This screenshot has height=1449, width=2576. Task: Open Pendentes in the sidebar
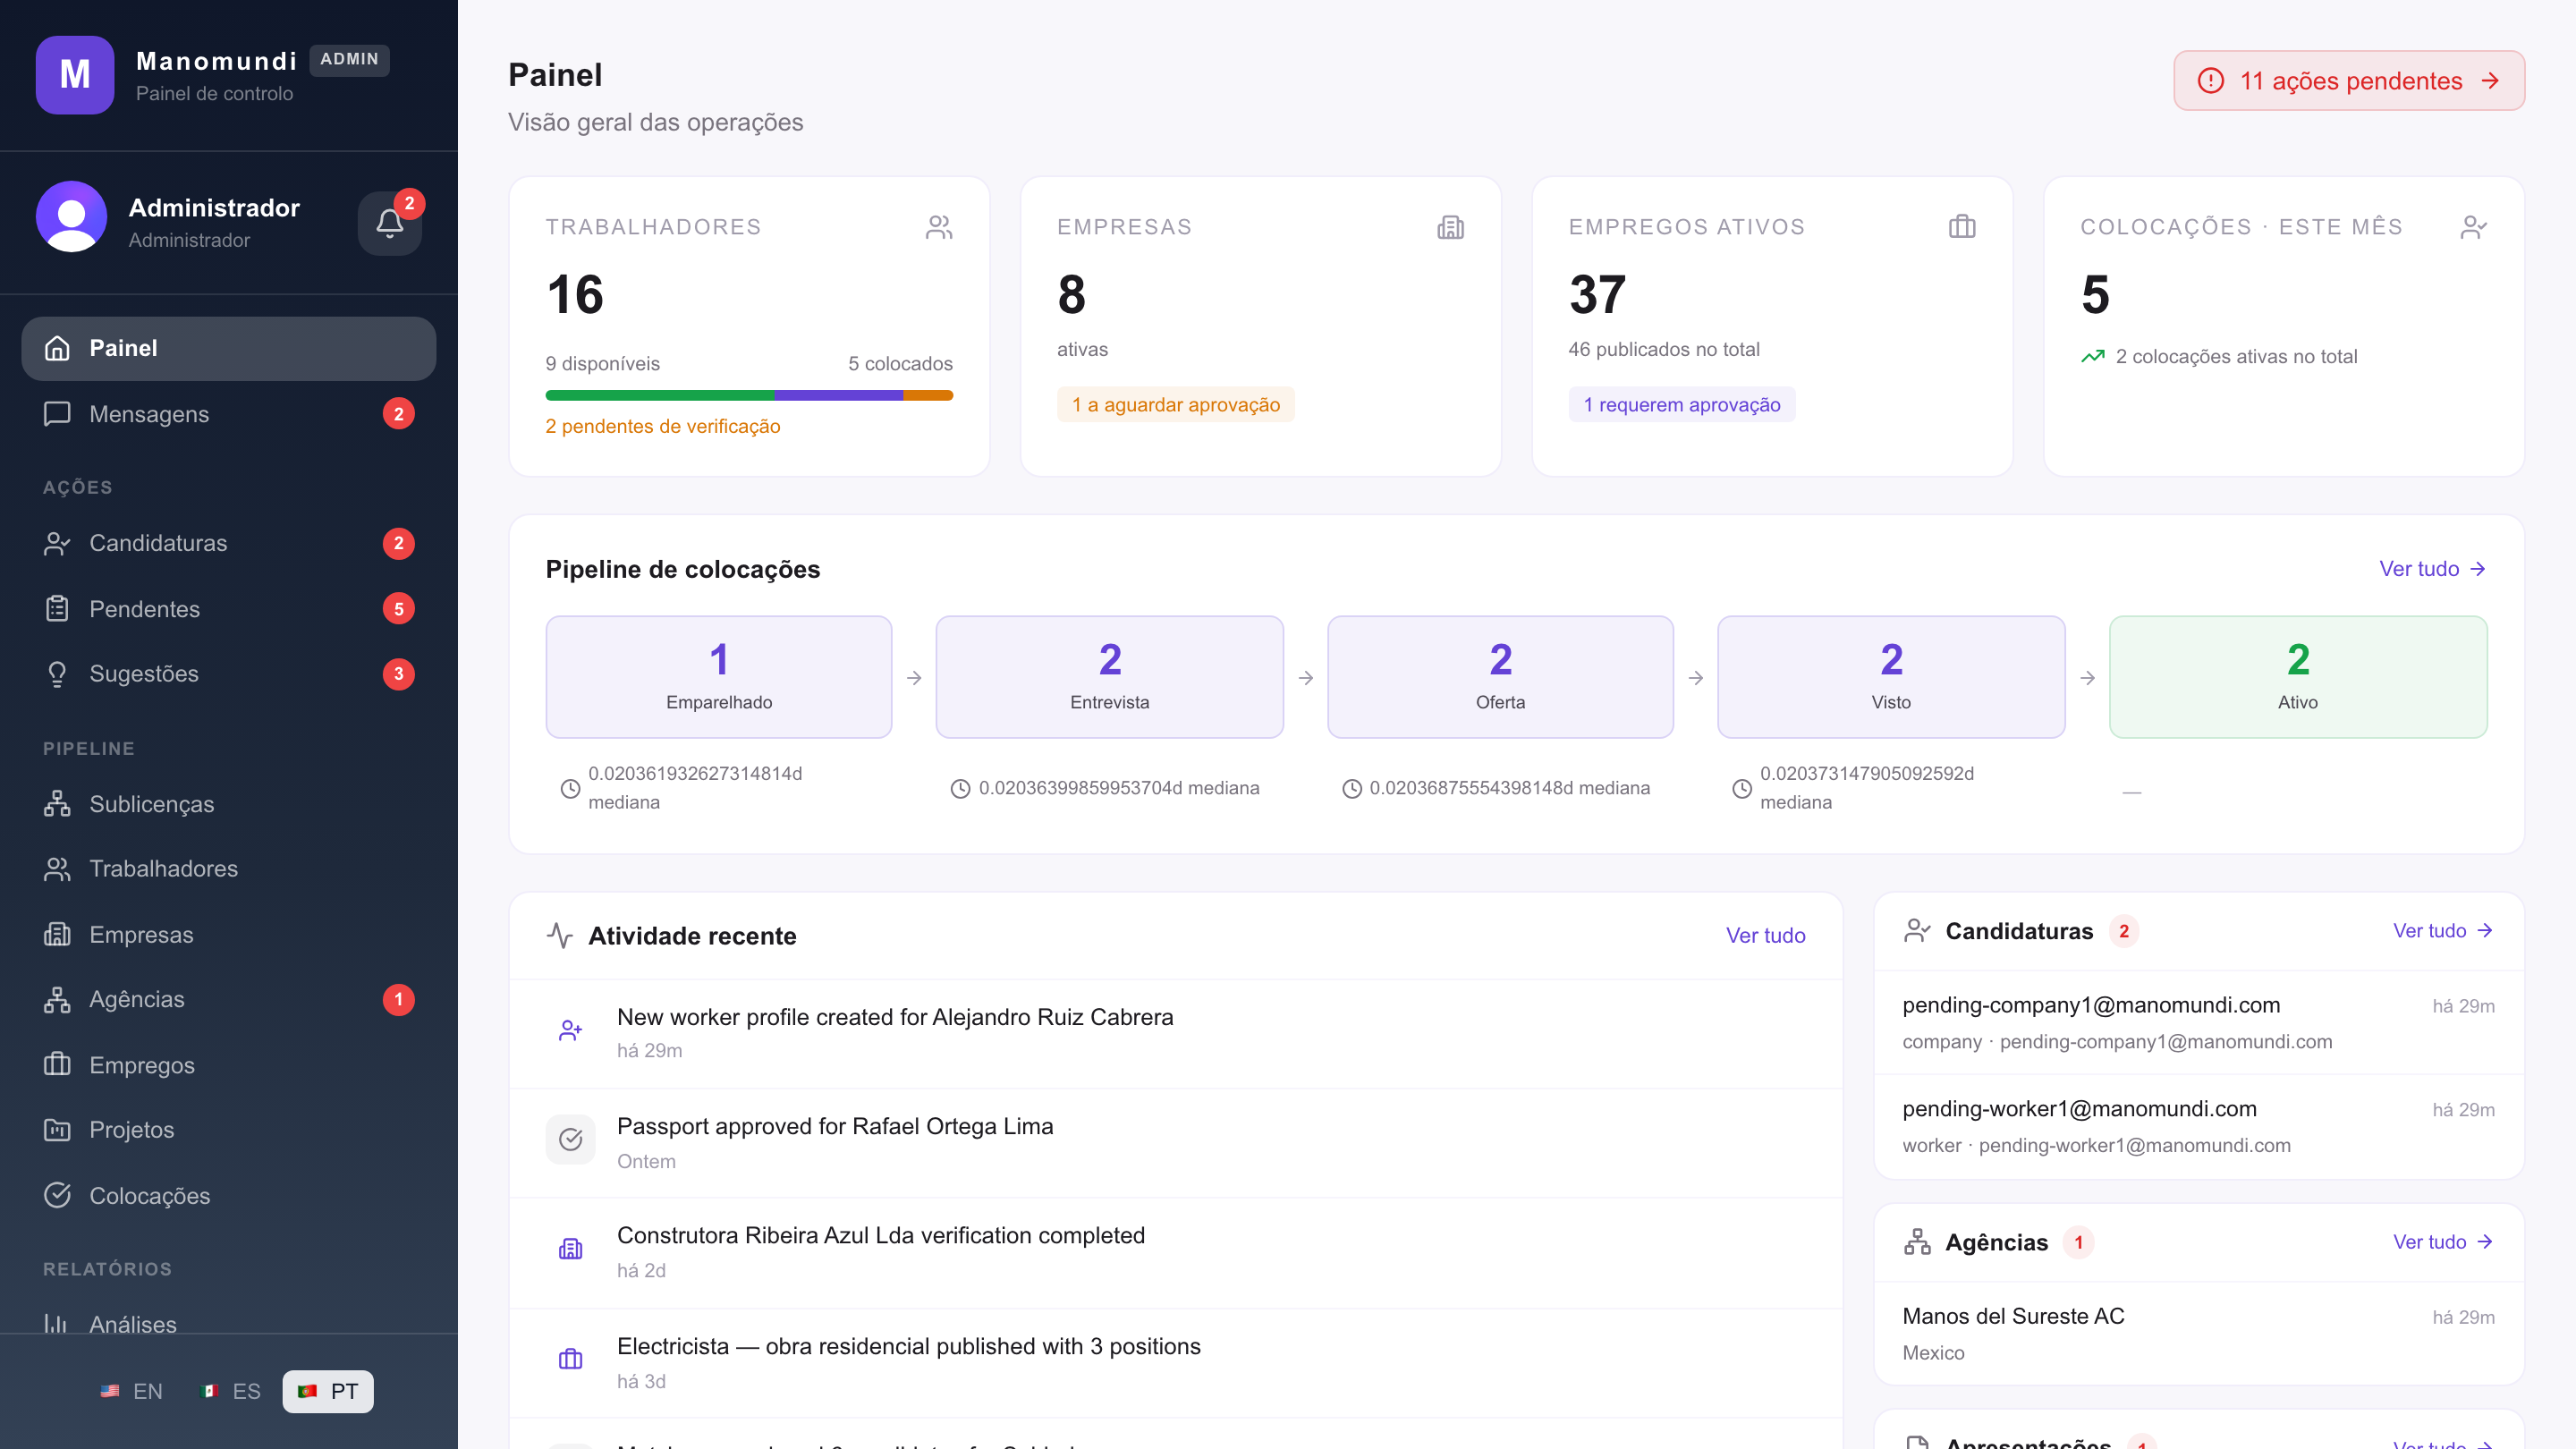[x=229, y=609]
